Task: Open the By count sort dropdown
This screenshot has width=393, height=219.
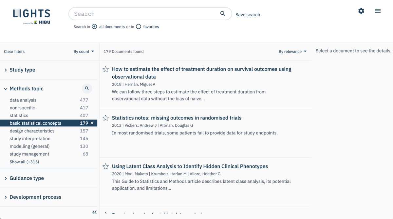Action: 84,52
